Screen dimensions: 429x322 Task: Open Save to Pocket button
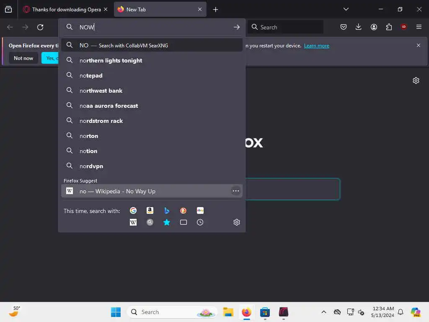[x=344, y=27]
